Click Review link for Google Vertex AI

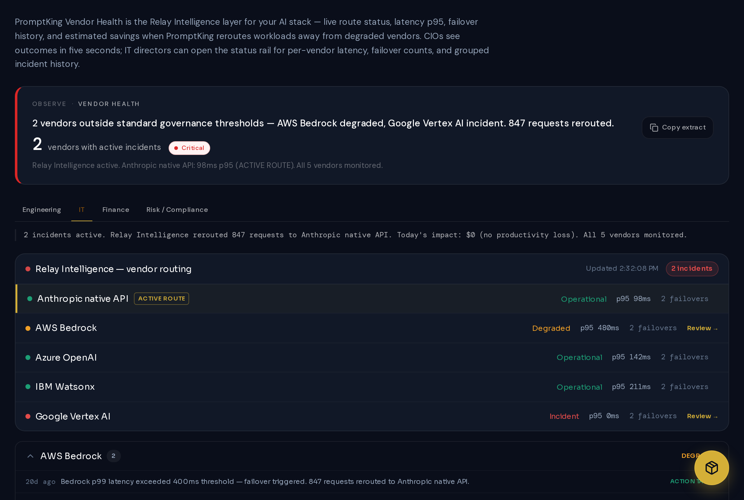coord(702,416)
